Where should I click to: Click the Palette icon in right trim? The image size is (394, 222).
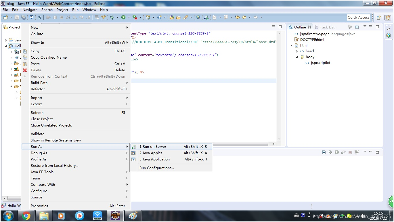389,35
